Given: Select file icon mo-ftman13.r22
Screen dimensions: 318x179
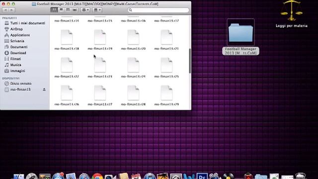Looking at the screenshot, I should pos(67,65).
